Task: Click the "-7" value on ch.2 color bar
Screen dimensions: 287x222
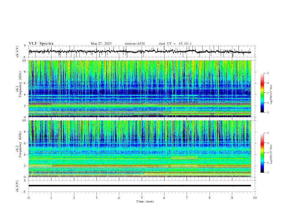Action: pos(267,172)
